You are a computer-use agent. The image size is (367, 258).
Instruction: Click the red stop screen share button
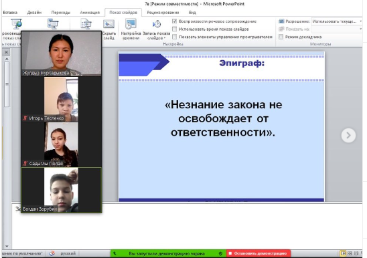pos(259,253)
